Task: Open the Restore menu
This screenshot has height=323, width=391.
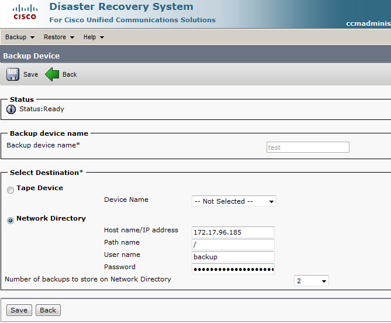Action: [x=59, y=37]
